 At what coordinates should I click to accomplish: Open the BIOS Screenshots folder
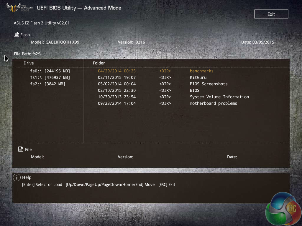209,84
